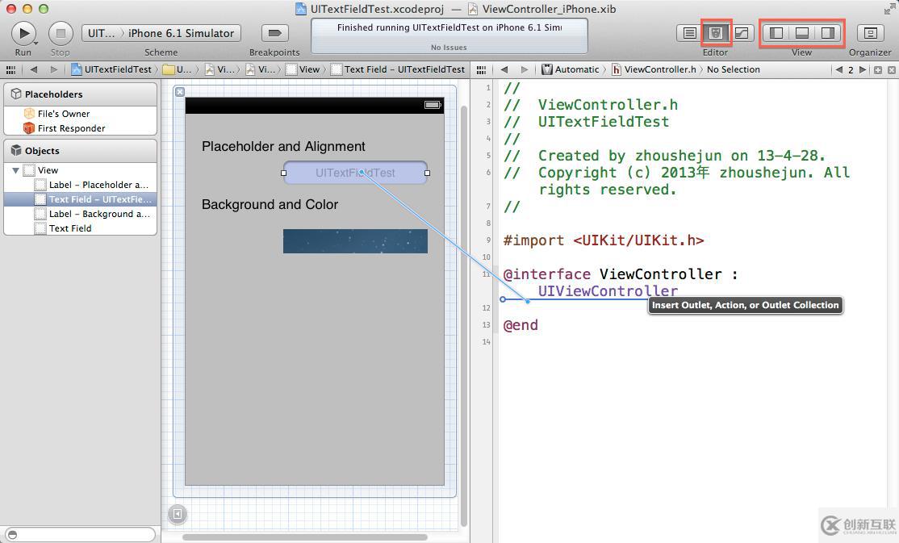
Task: Select File's Owner placeholder
Action: point(63,114)
